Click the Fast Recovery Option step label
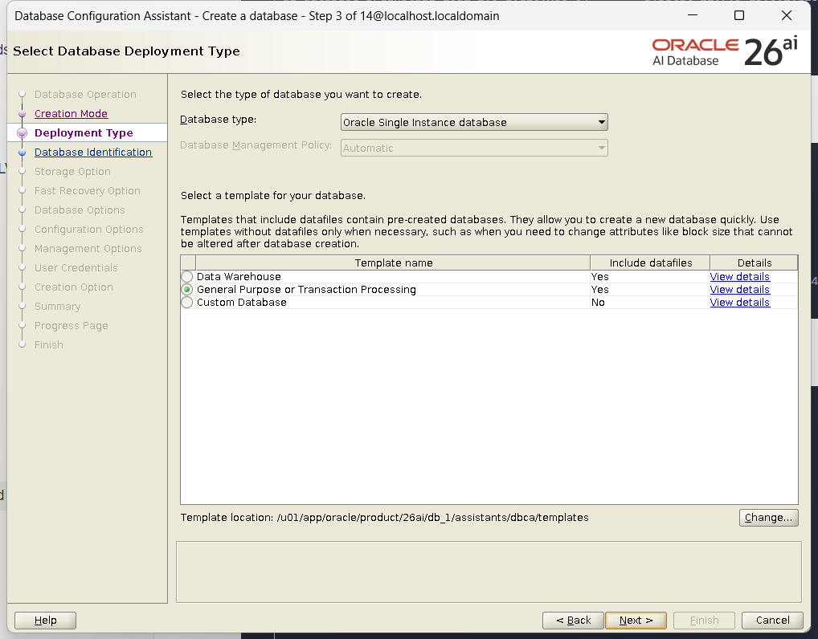 (x=87, y=191)
